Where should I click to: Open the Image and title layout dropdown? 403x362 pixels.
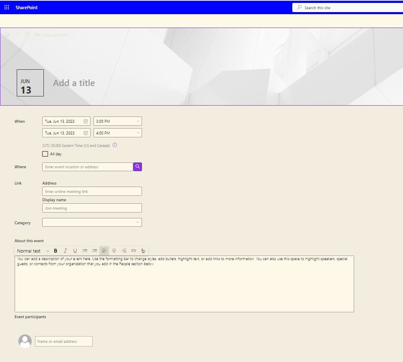pyautogui.click(x=54, y=35)
